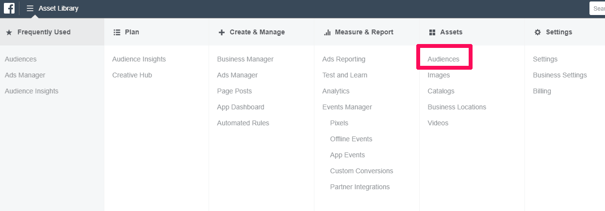605x211 pixels.
Task: Click the list icon next to Plan
Action: coord(117,32)
